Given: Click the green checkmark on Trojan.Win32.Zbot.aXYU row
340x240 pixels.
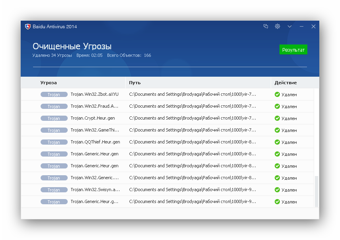Looking at the screenshot, I should point(277,95).
